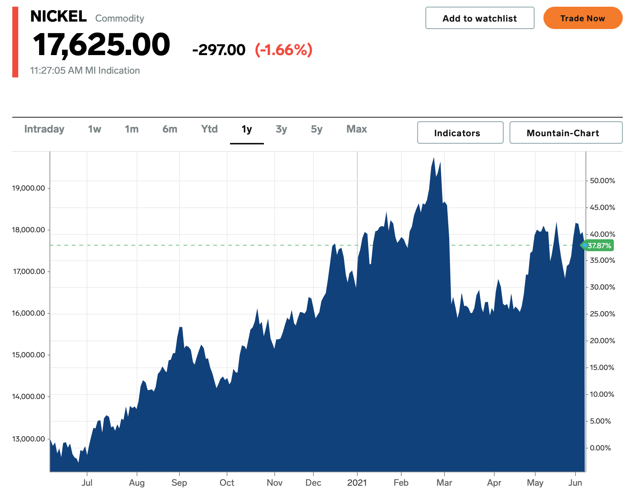
Task: Click the Dec label on x-axis
Action: tap(313, 483)
